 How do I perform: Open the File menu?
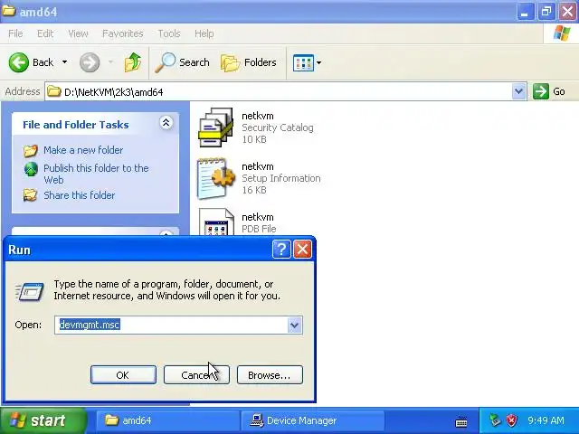(15, 33)
